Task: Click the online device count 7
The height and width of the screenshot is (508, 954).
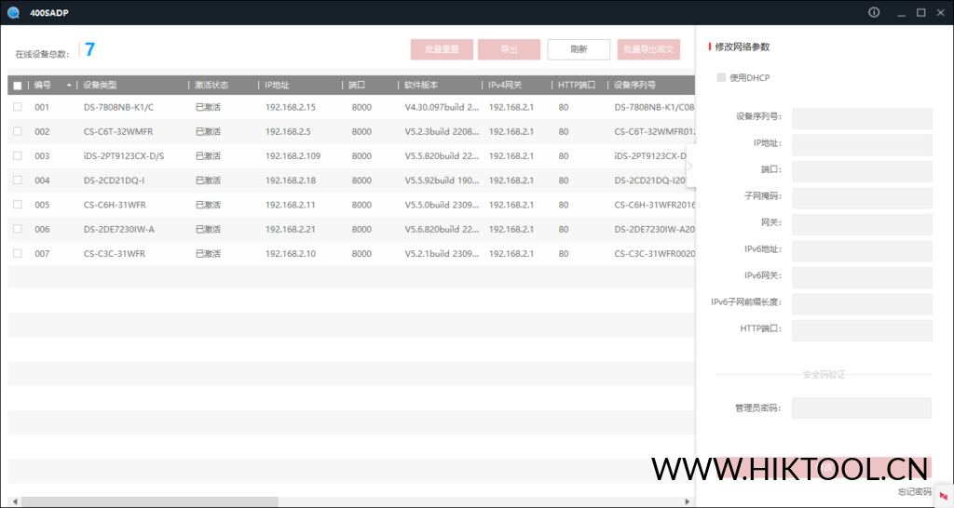Action: [89, 49]
